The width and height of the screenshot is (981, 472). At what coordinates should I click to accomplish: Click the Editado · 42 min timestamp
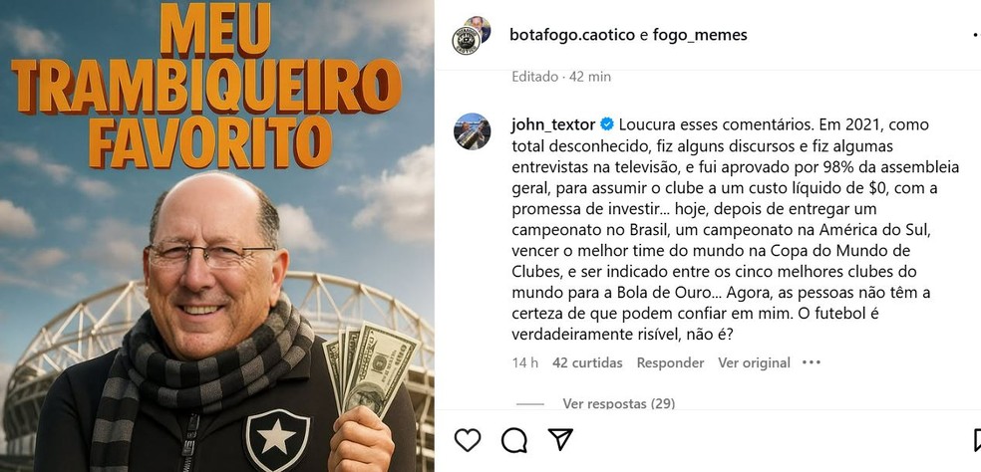561,77
